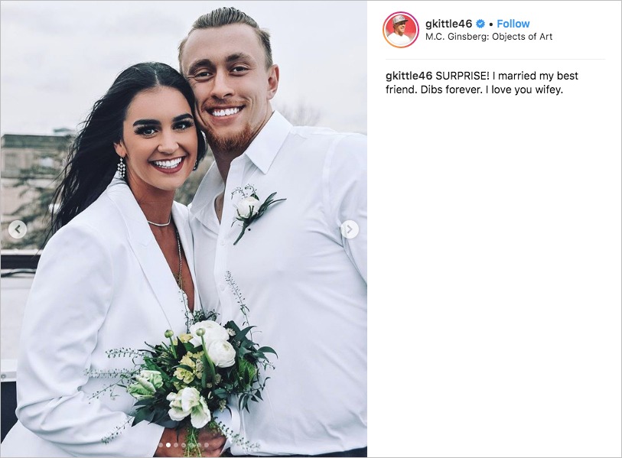Open the gkittle46 profile picture avatar
622x458 pixels.
[401, 30]
